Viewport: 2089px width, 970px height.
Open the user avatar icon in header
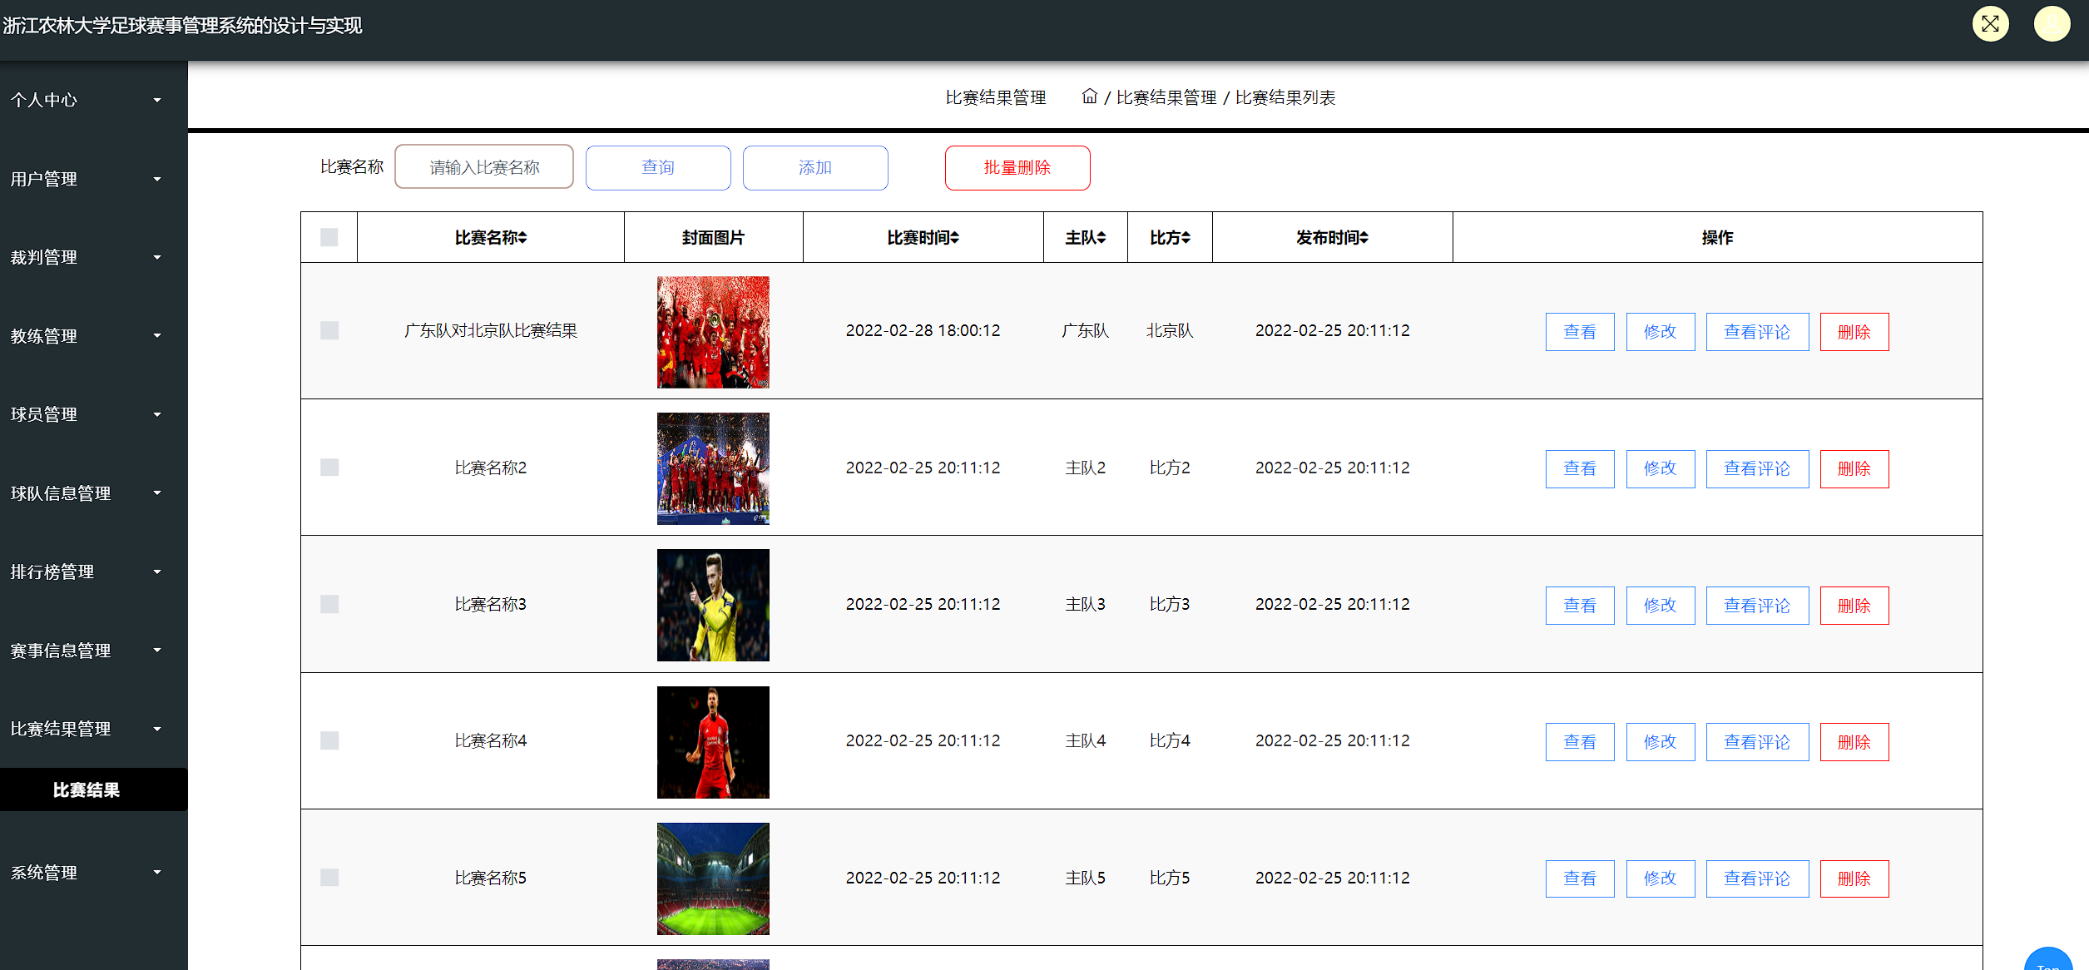coord(2052,23)
